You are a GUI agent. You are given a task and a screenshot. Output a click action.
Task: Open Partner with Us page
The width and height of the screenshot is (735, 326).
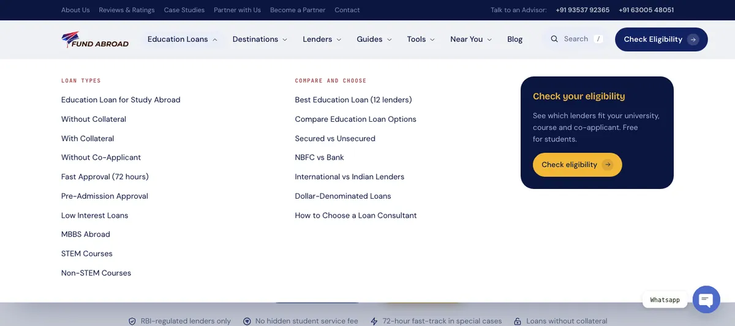click(x=237, y=10)
